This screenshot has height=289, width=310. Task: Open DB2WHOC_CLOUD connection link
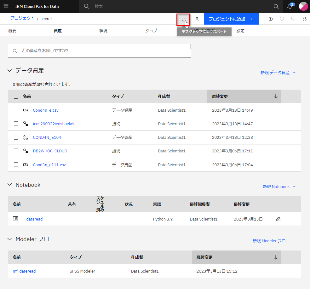50,151
